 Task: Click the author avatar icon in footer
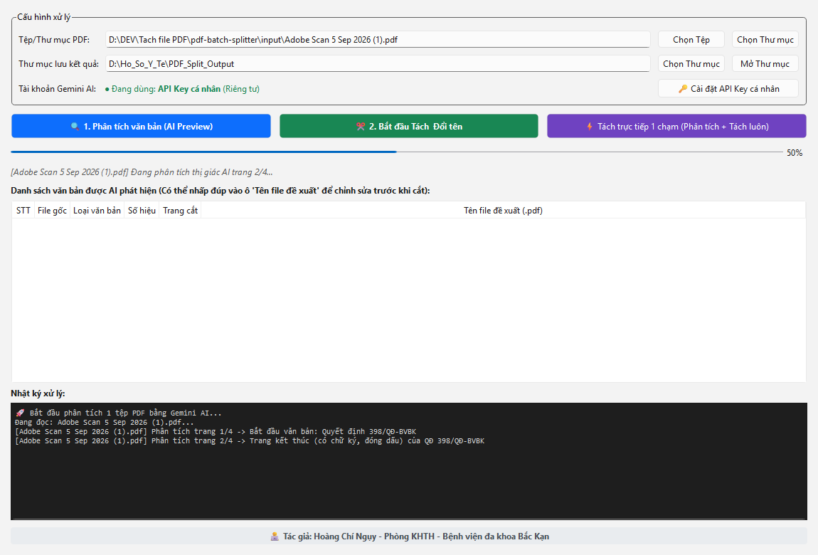coord(275,536)
